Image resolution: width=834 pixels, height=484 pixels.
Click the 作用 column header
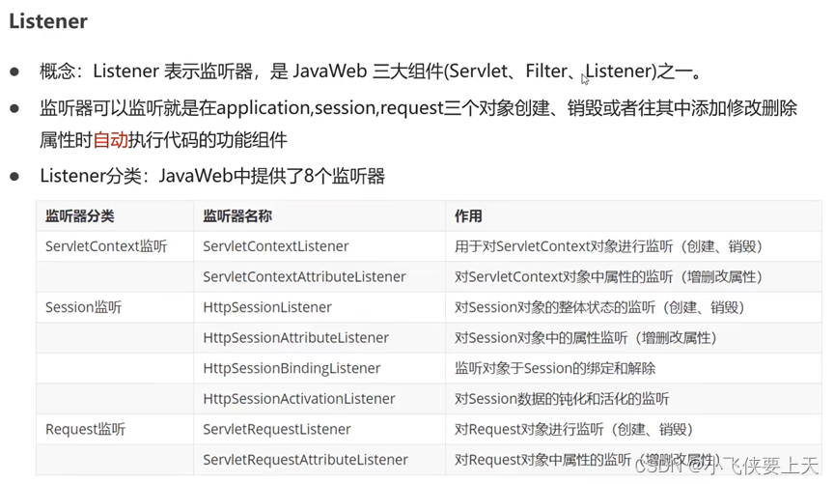(468, 216)
